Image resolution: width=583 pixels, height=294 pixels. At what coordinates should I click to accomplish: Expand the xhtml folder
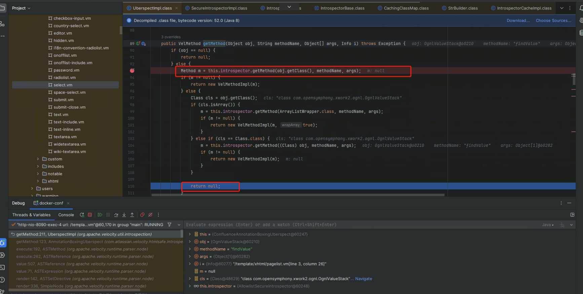pos(38,181)
